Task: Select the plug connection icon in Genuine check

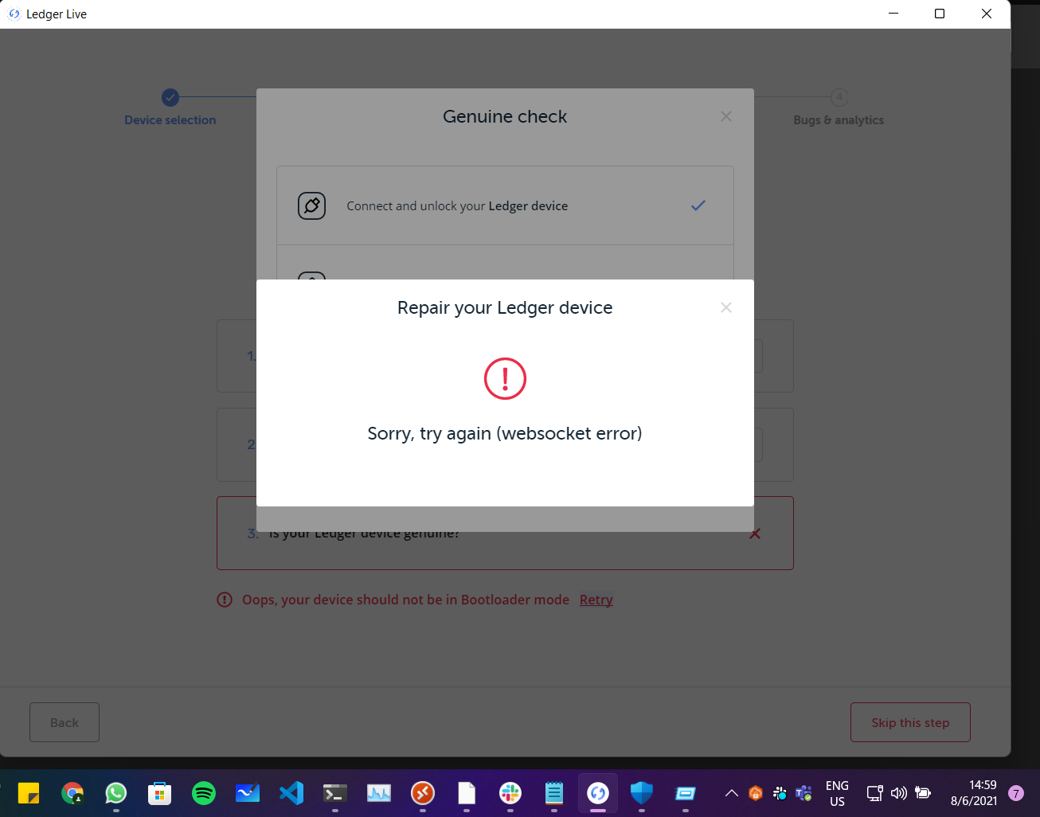Action: tap(312, 205)
